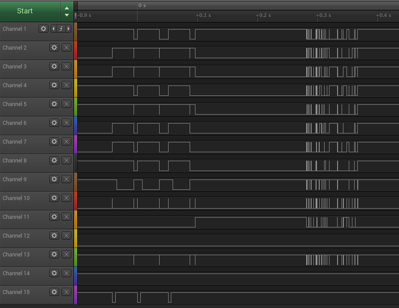Open Channel 2 settings gear
Viewport: 399px width, 308px height.
click(x=54, y=47)
